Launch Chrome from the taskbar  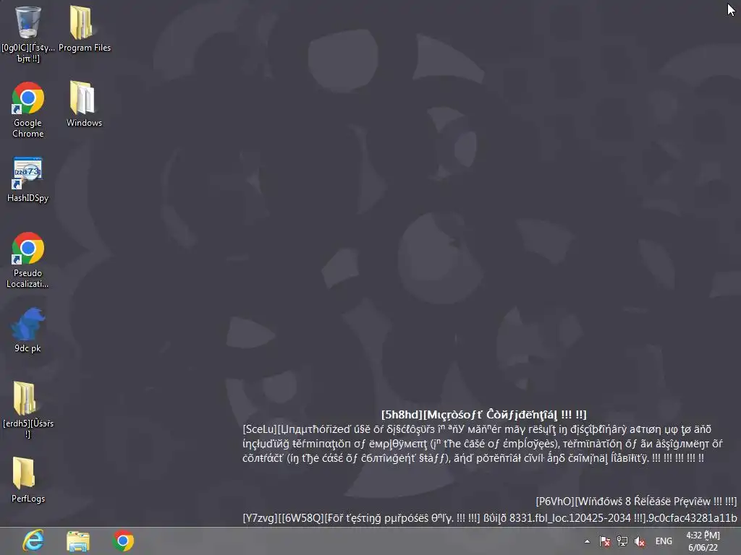click(x=123, y=541)
